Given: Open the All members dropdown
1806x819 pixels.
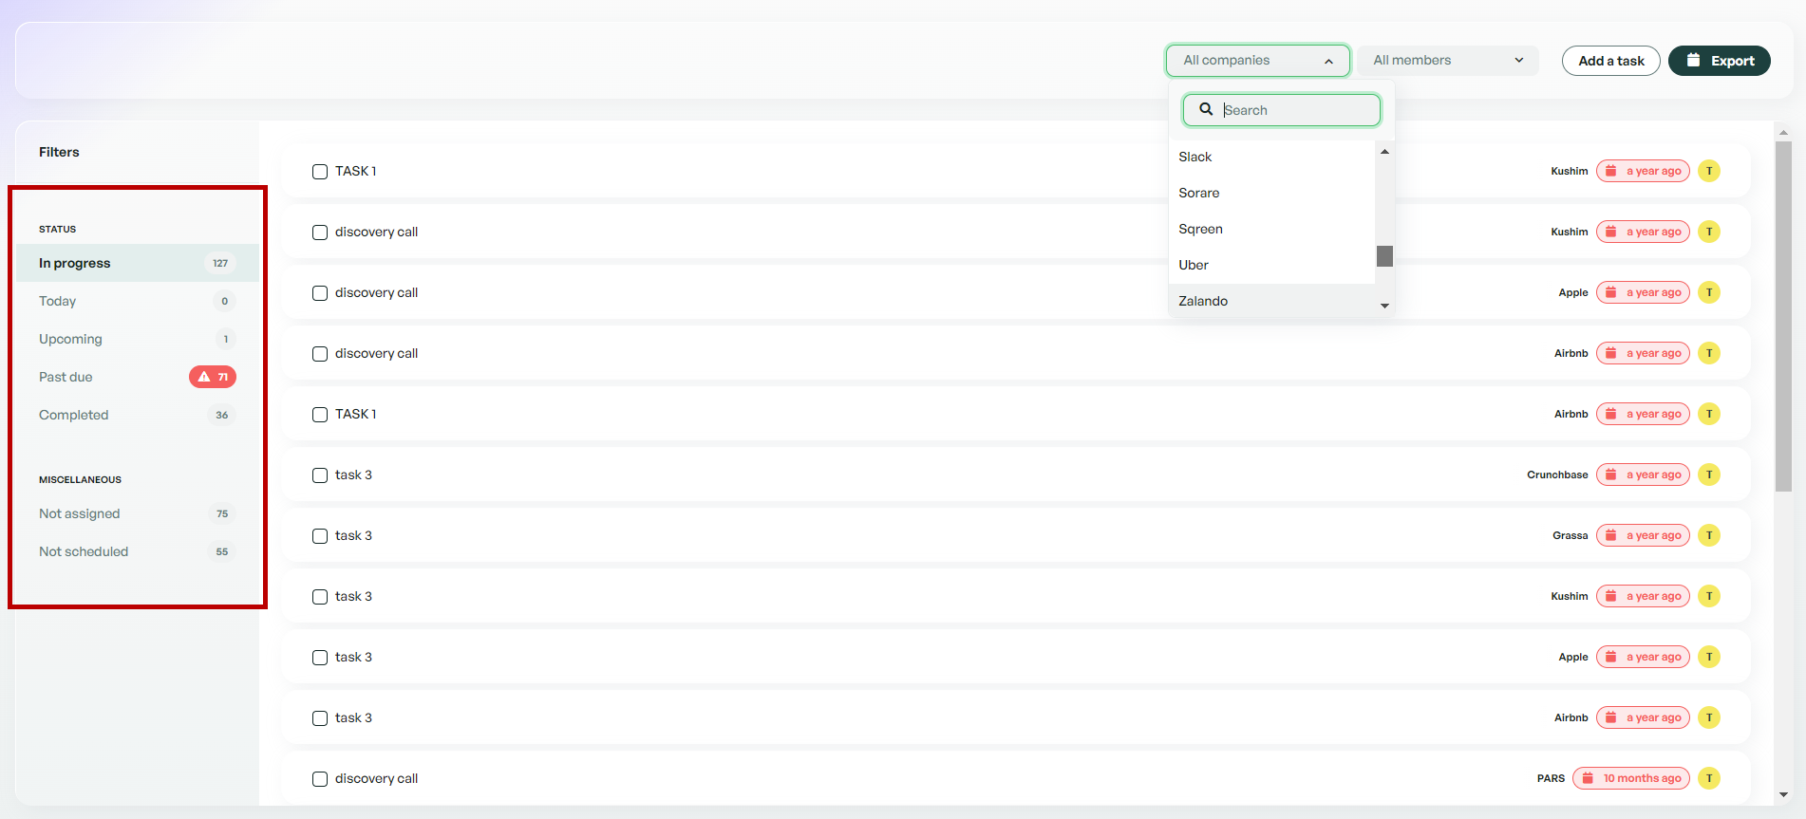Looking at the screenshot, I should 1447,61.
